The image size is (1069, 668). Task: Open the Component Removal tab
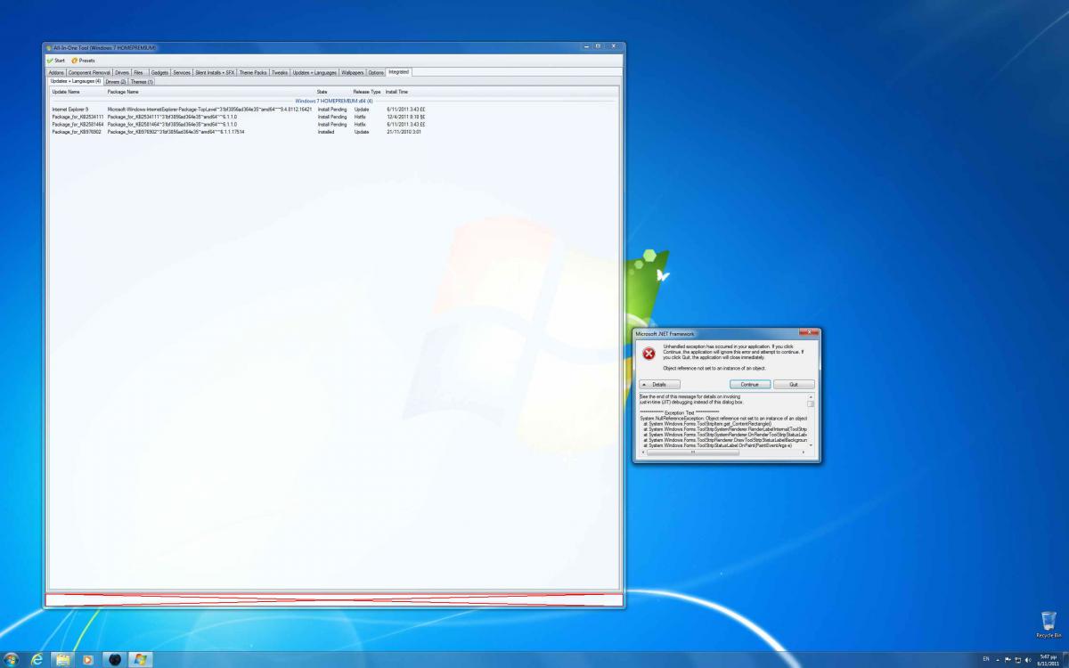point(89,72)
